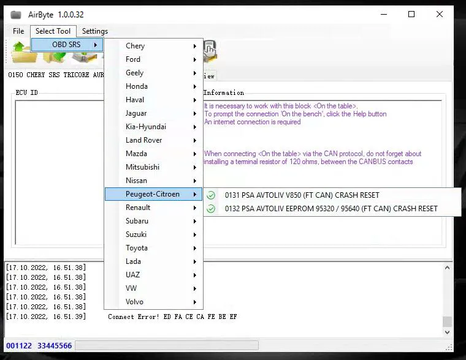
Task: Click the green check icon beside 0131 entry
Action: pyautogui.click(x=211, y=195)
